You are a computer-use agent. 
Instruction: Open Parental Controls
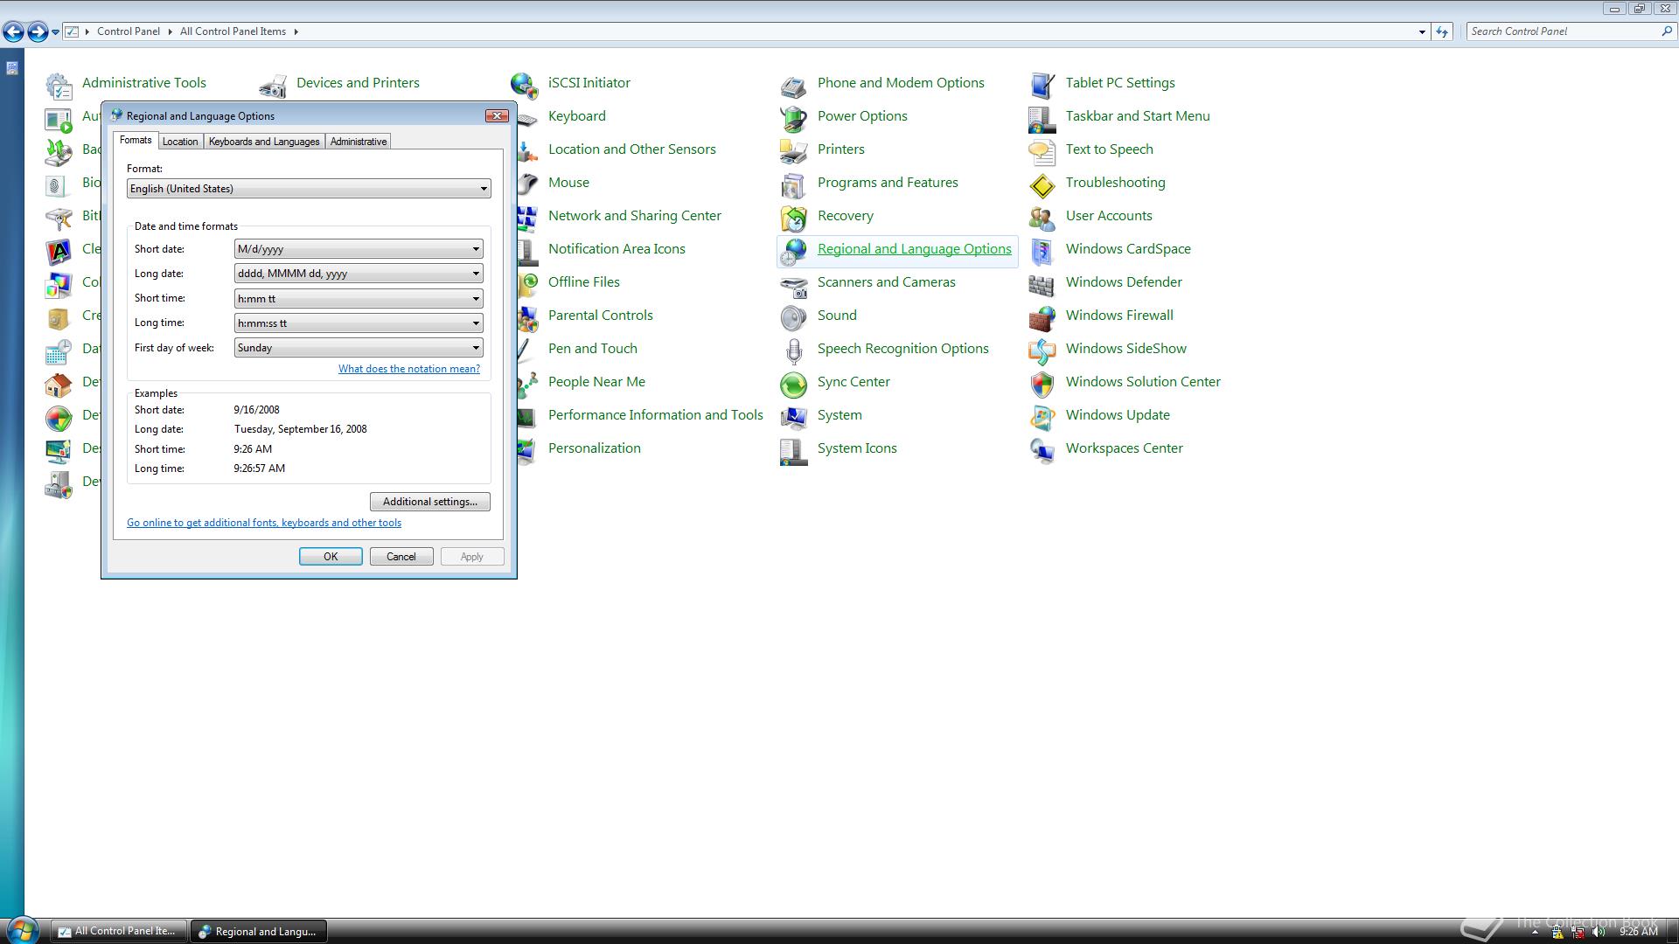click(x=601, y=316)
